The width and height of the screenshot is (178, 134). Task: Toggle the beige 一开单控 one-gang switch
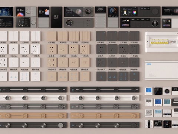[52, 36]
